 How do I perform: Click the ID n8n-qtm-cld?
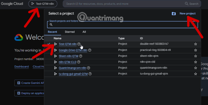click(147, 62)
